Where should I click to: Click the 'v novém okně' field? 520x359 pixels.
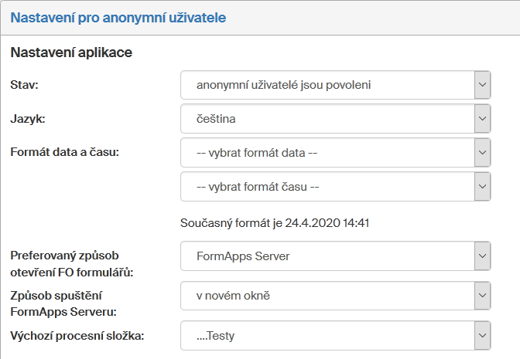[327, 295]
